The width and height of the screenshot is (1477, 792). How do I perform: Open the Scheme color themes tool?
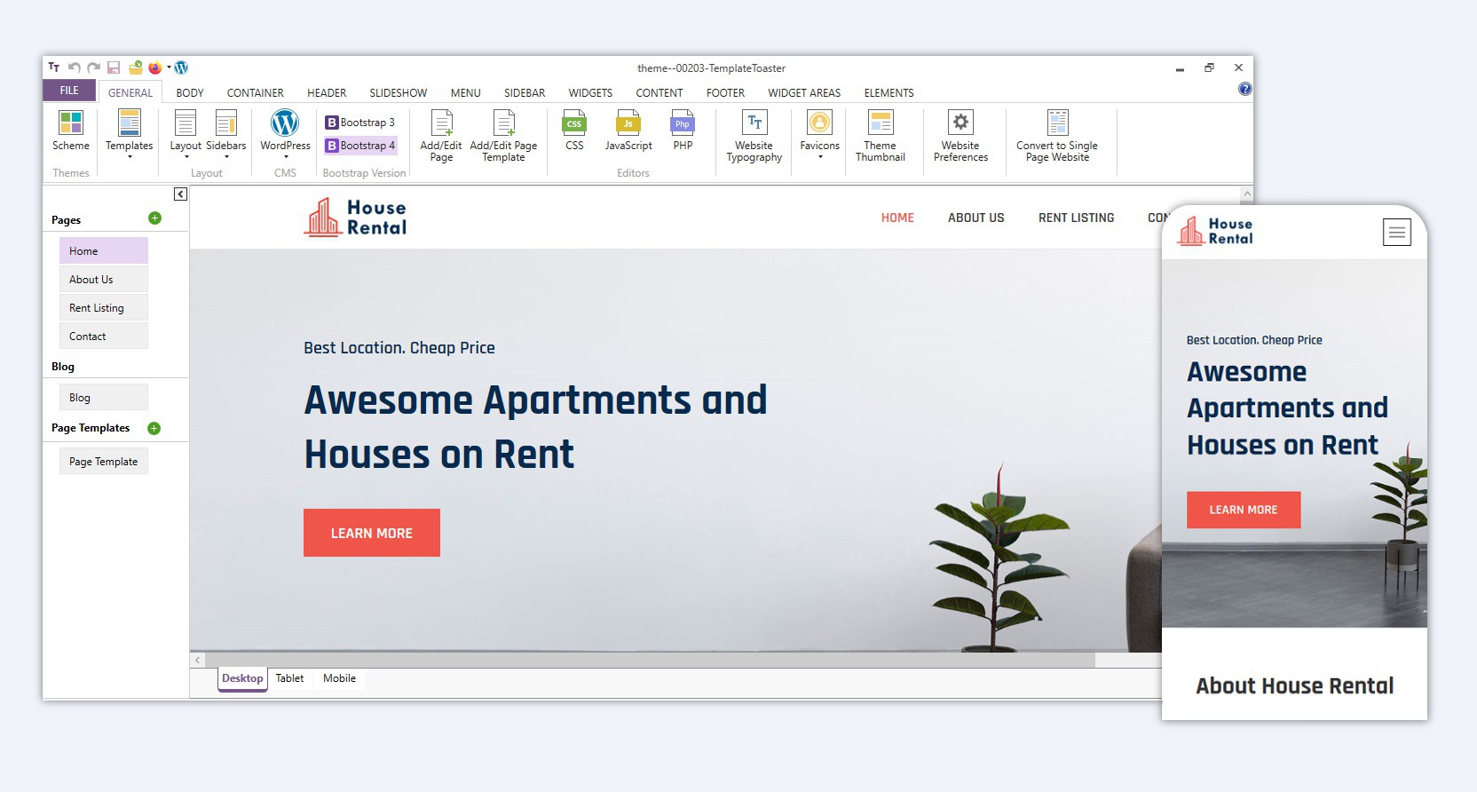[71, 130]
